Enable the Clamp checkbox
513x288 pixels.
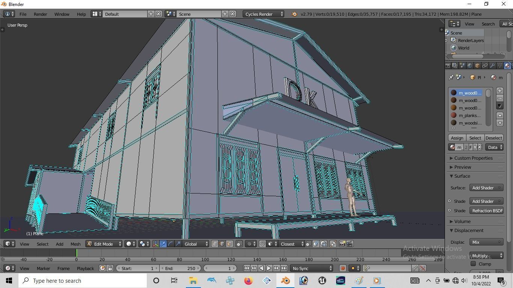pyautogui.click(x=473, y=264)
